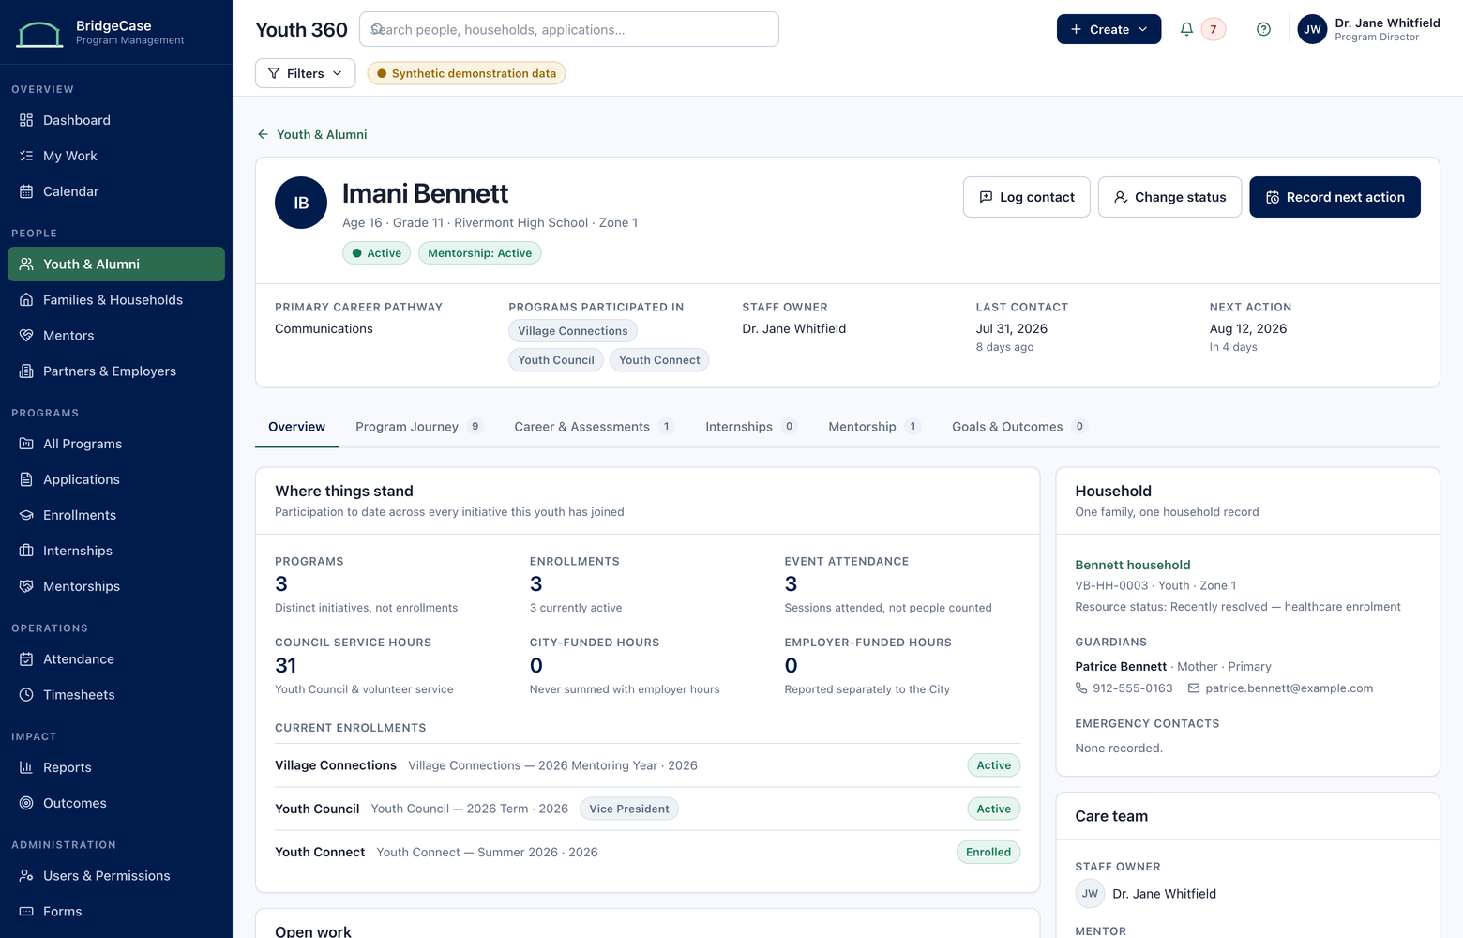Image resolution: width=1463 pixels, height=938 pixels.
Task: Click the Partners & Employers building icon
Action: click(26, 371)
